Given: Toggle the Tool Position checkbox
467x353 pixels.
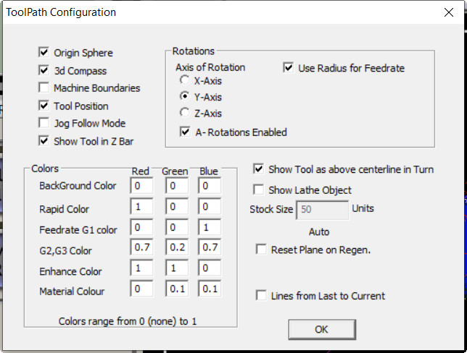Looking at the screenshot, I should [x=44, y=106].
